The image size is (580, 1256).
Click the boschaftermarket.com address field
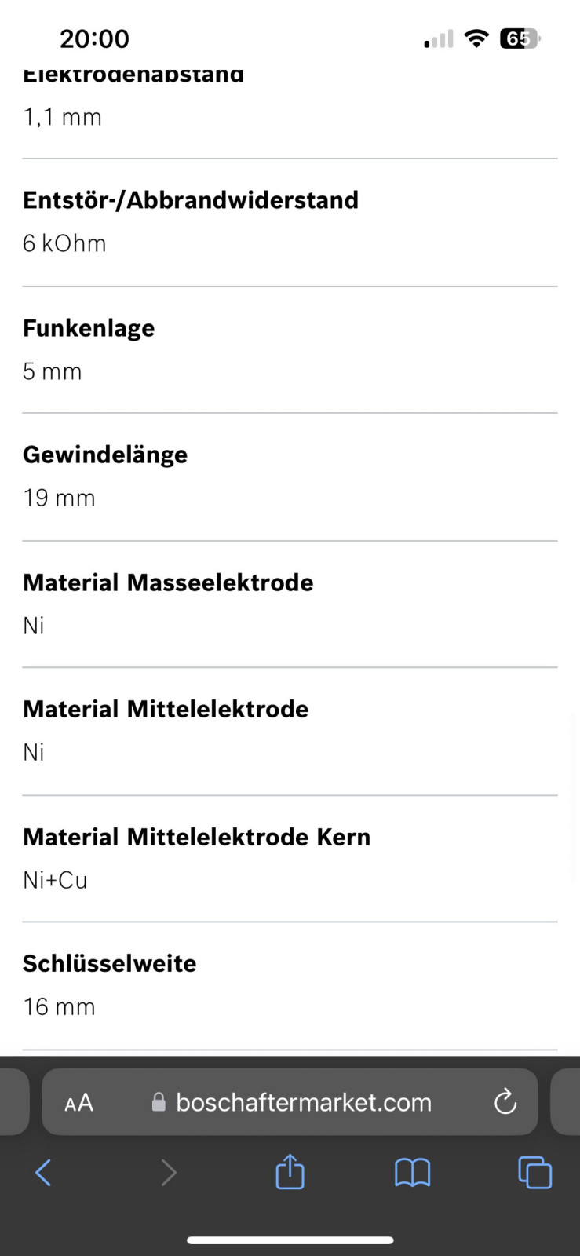[x=303, y=1102]
